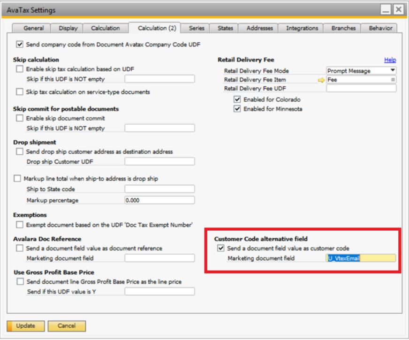The height and width of the screenshot is (340, 409).
Task: Uncheck Send a document field value as customer code
Action: point(220,248)
